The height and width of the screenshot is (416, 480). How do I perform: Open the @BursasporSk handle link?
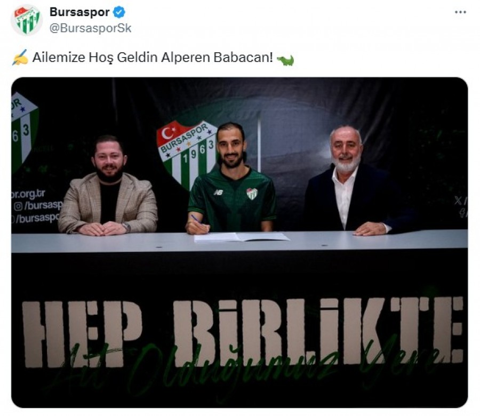(x=90, y=28)
